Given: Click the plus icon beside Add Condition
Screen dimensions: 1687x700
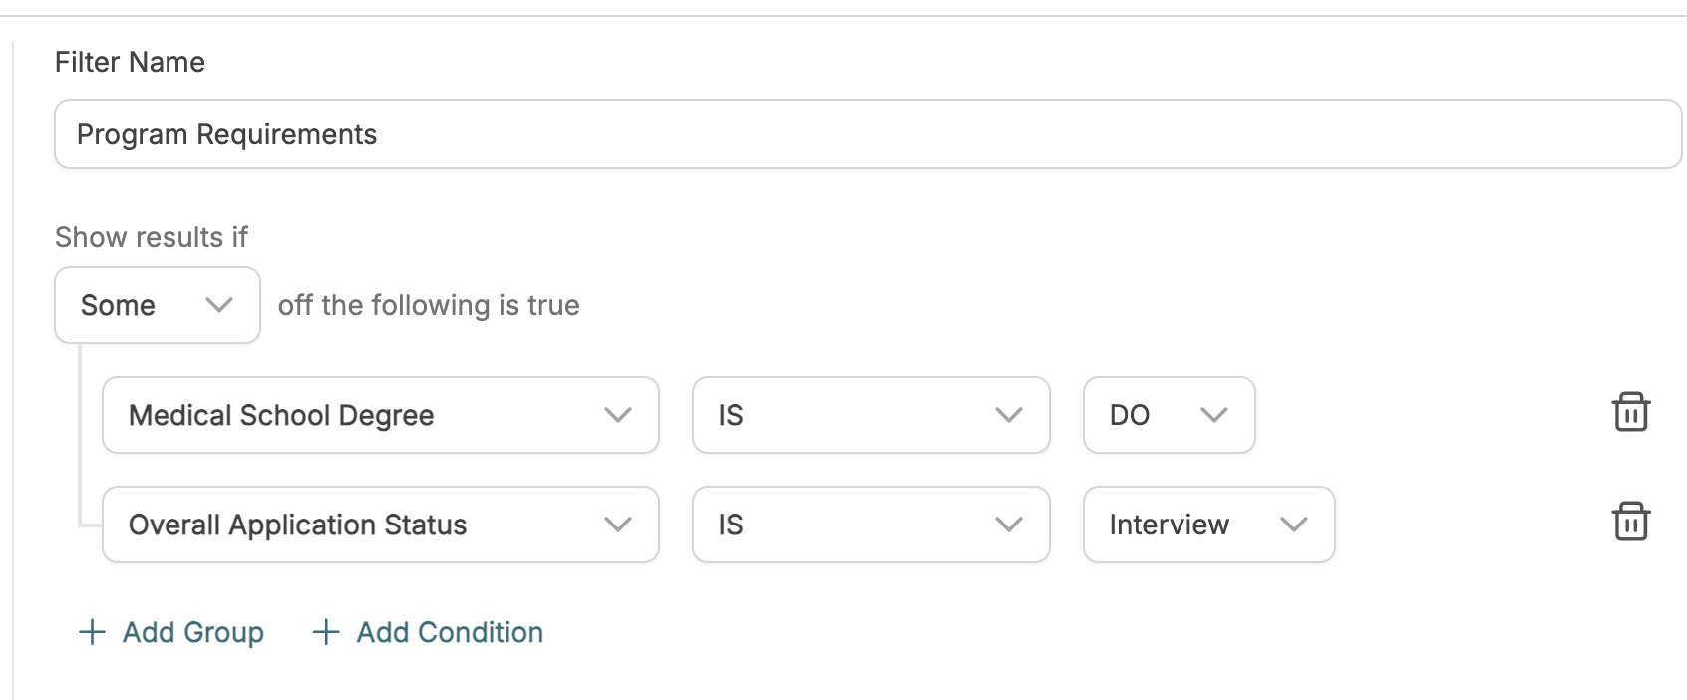Looking at the screenshot, I should [x=326, y=632].
